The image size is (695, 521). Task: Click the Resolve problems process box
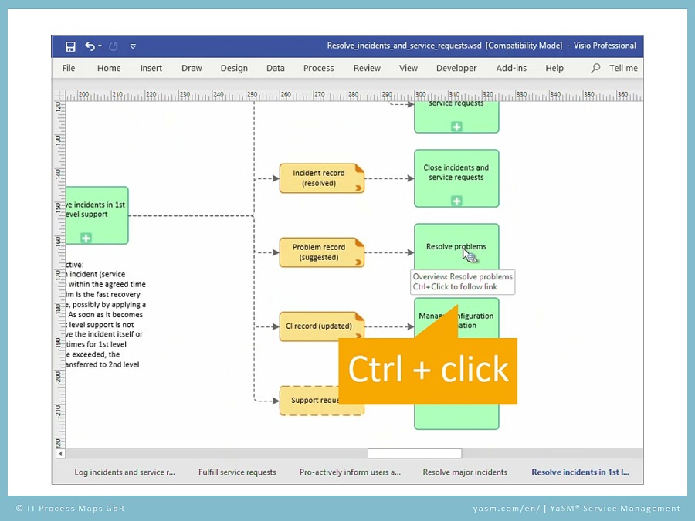[456, 246]
